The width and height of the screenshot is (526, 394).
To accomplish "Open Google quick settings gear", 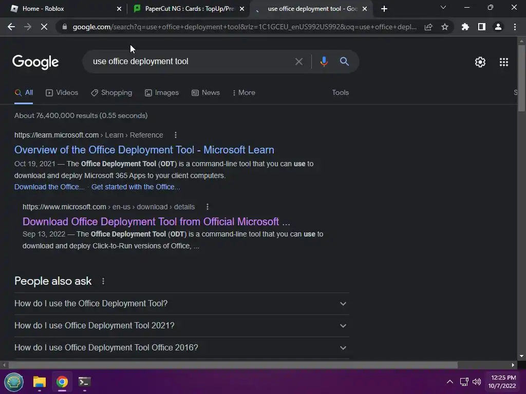I will (x=480, y=62).
